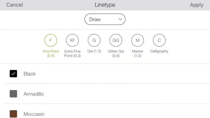
Task: Apply the Linetype selection
Action: point(197,5)
